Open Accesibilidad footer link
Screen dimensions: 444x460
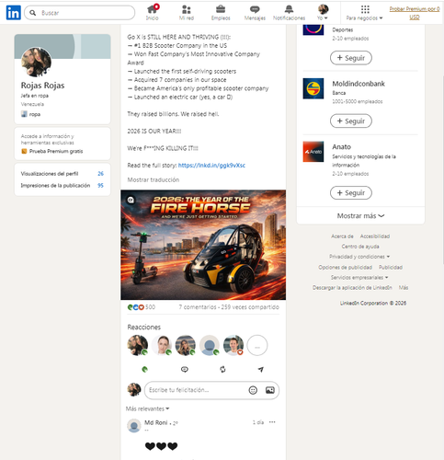375,236
